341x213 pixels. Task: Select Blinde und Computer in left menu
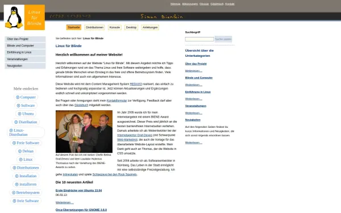click(x=25, y=45)
